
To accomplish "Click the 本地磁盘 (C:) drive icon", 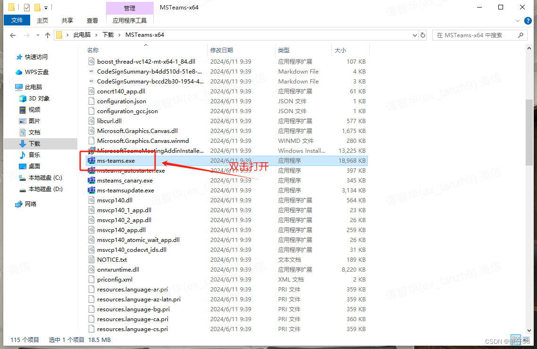I will pyautogui.click(x=23, y=178).
